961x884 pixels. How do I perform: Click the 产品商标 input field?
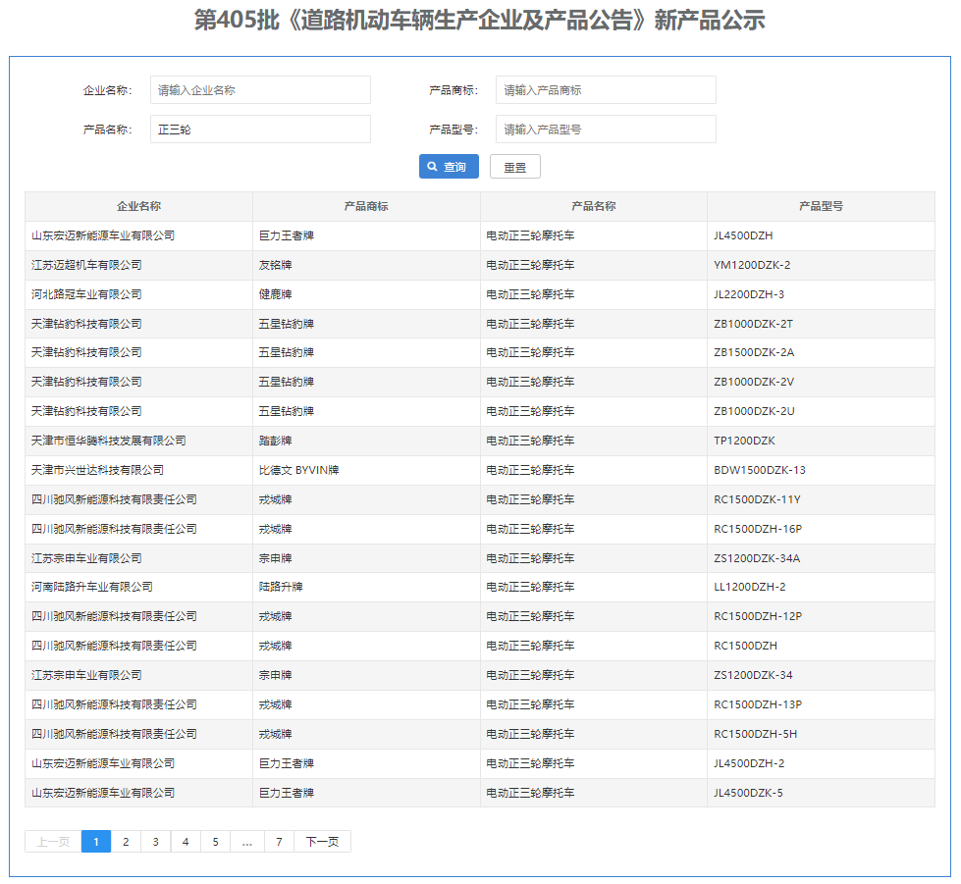coord(606,90)
